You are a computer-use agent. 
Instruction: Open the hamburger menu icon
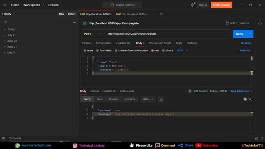[x=5, y=5]
